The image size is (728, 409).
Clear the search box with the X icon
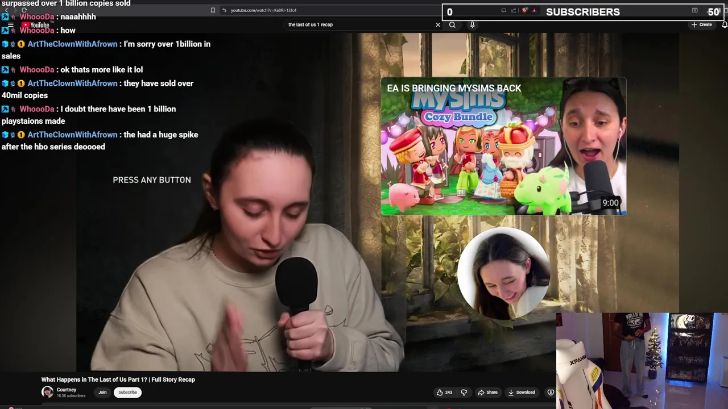438,24
